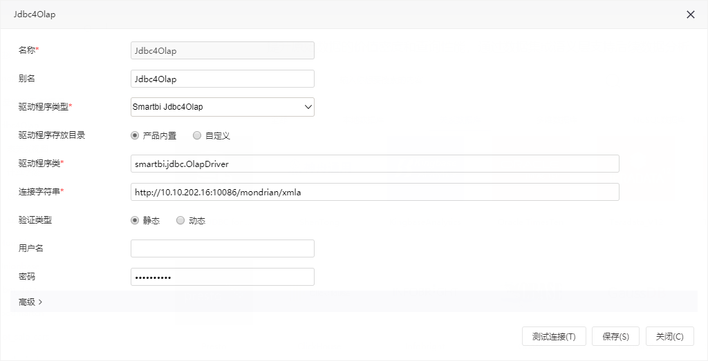
Task: Click the 密码 input field
Action: tap(223, 277)
